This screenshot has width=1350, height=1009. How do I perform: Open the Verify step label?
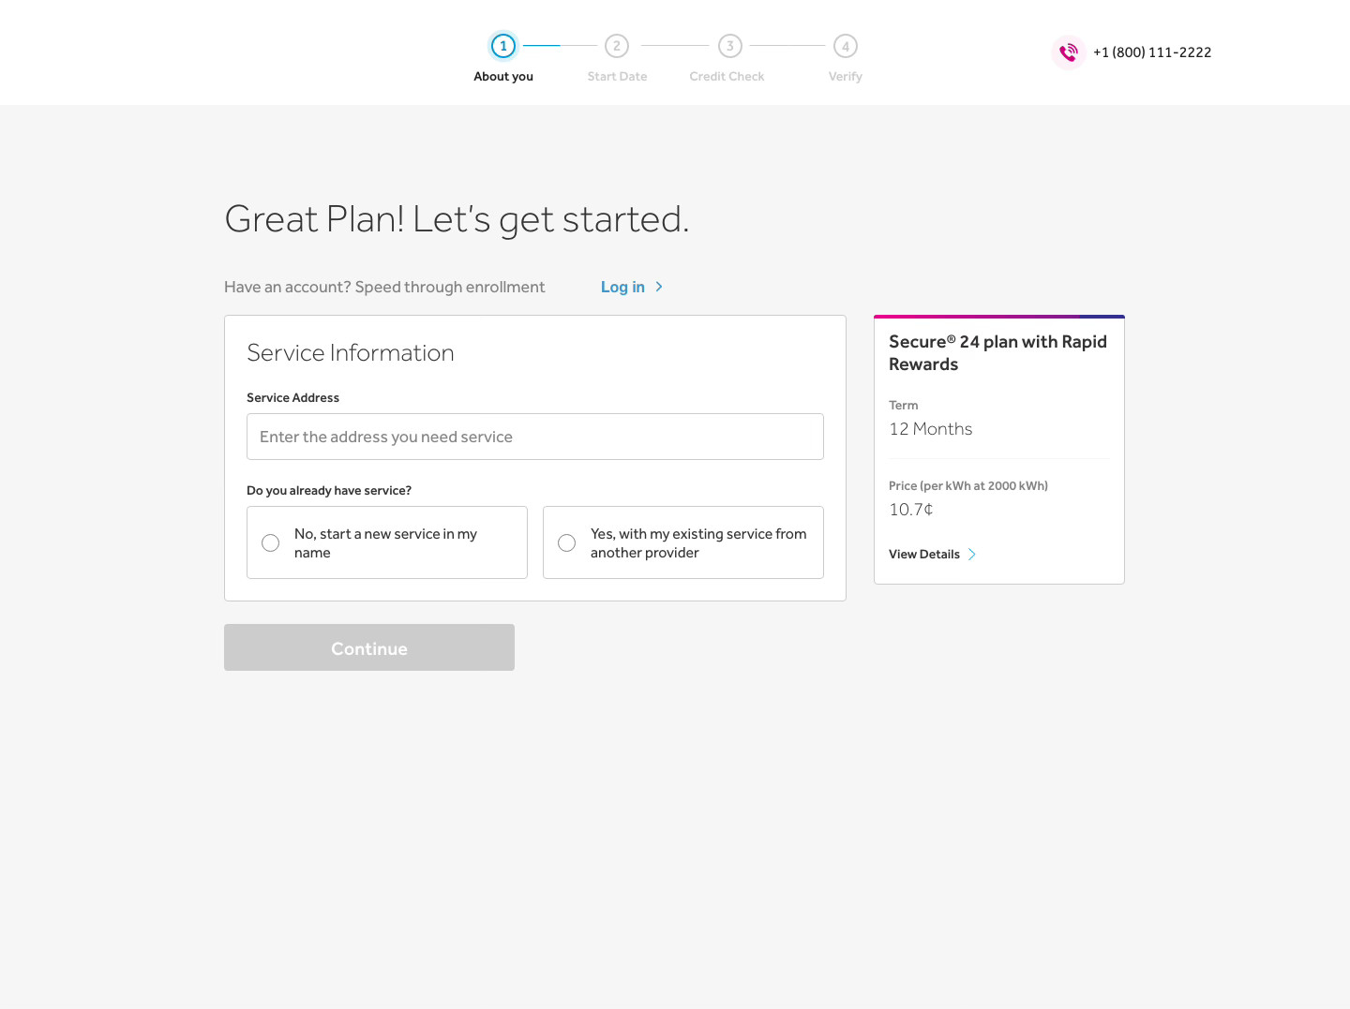point(845,77)
